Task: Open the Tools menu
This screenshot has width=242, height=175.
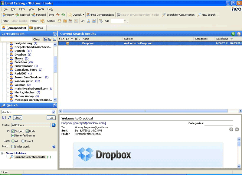Action: [41, 9]
